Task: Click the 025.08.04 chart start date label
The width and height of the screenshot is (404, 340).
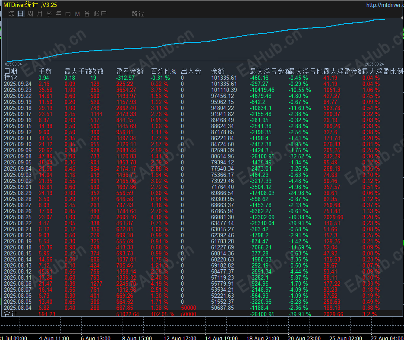Action: point(13,64)
